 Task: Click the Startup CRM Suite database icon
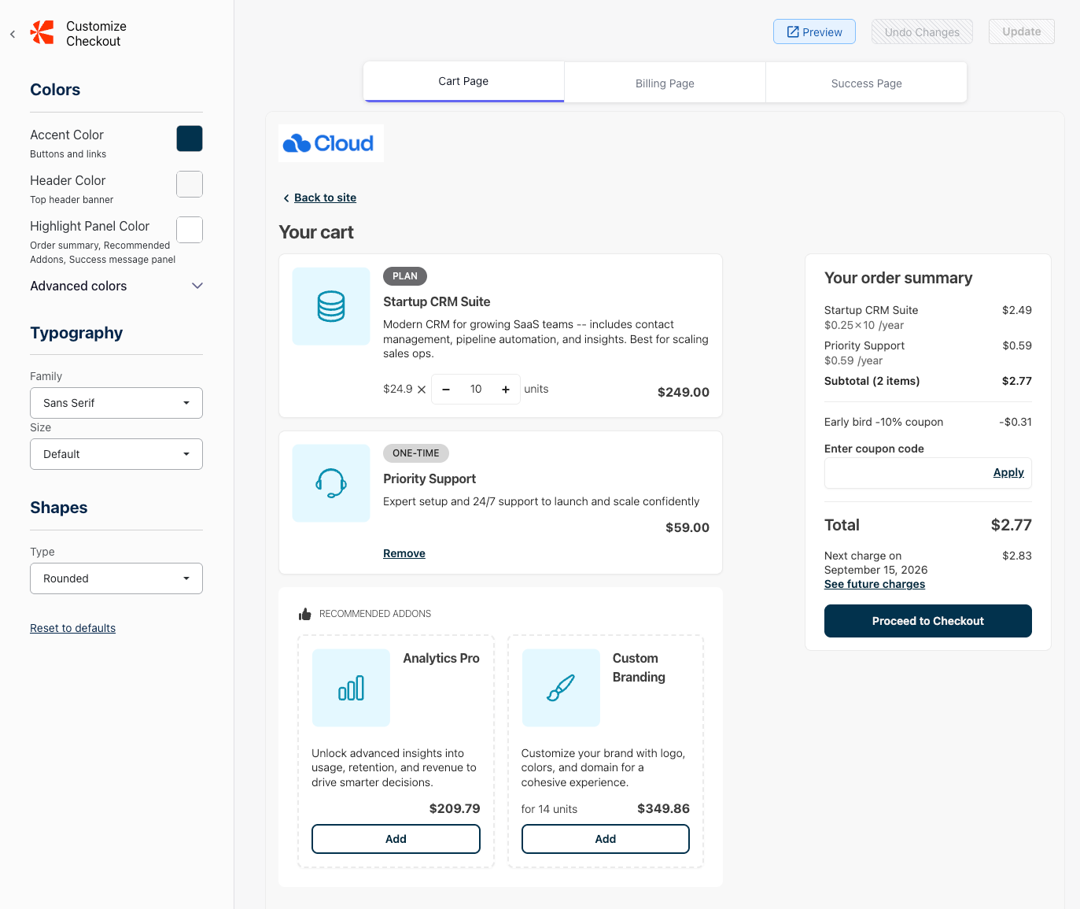[331, 306]
